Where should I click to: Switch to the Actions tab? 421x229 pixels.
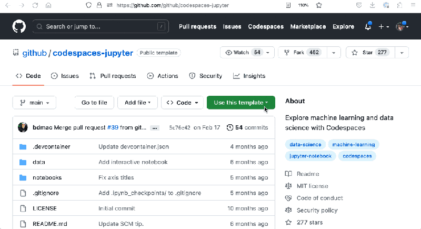pyautogui.click(x=163, y=76)
